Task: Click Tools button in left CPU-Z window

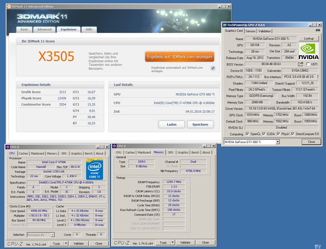Action: point(57,244)
